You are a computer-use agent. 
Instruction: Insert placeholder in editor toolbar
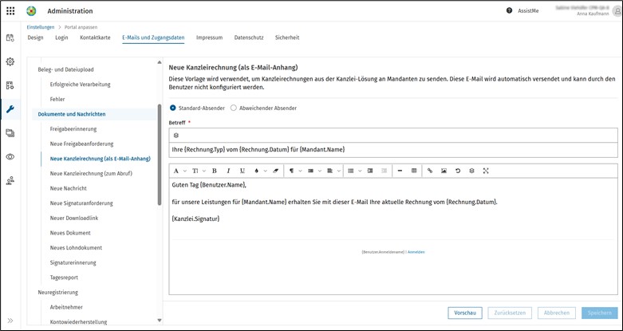[471, 171]
